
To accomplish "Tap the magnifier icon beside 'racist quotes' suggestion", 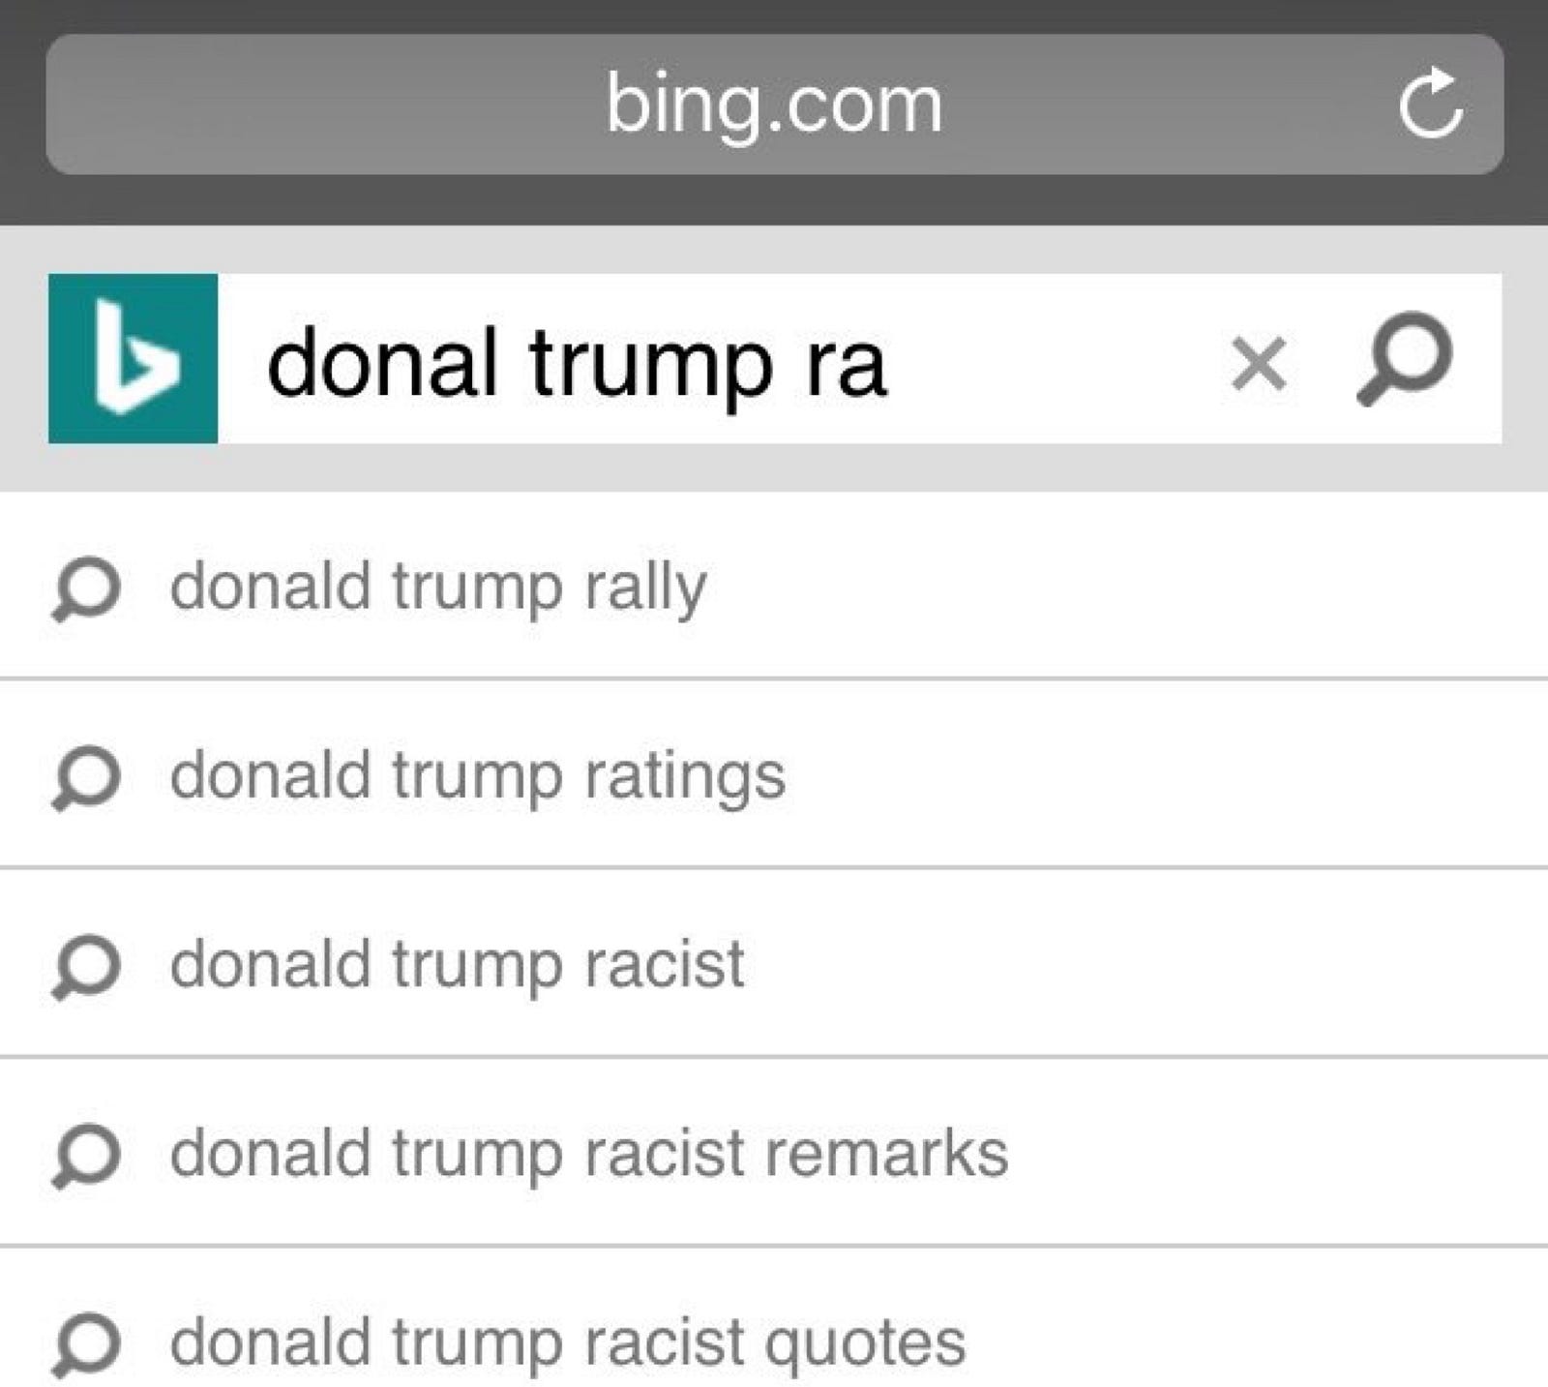I will pos(86,1344).
